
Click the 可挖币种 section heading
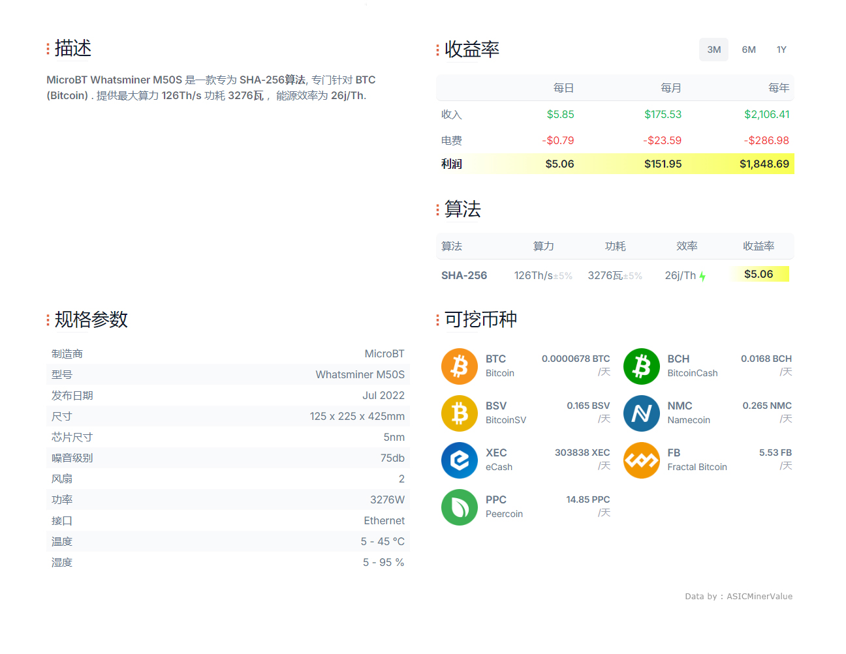click(480, 319)
